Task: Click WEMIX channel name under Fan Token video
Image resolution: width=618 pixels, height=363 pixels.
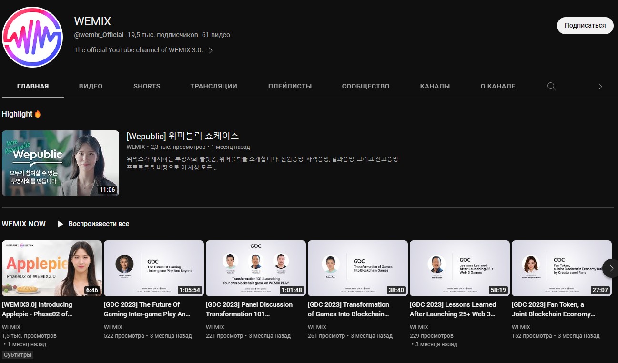Action: 521,327
